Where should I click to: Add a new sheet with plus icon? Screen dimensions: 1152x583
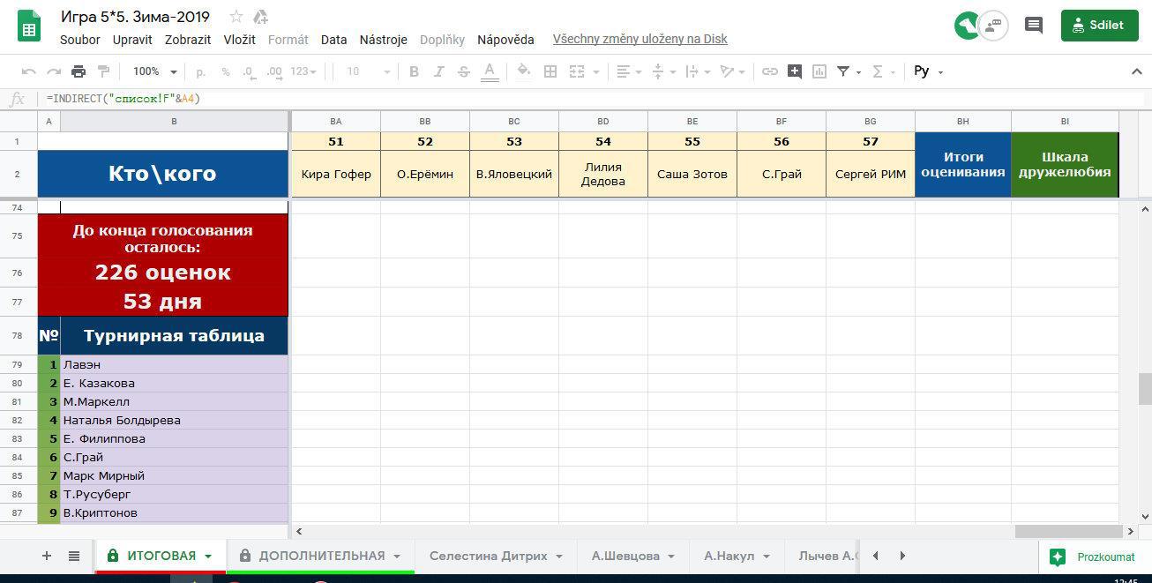point(47,556)
